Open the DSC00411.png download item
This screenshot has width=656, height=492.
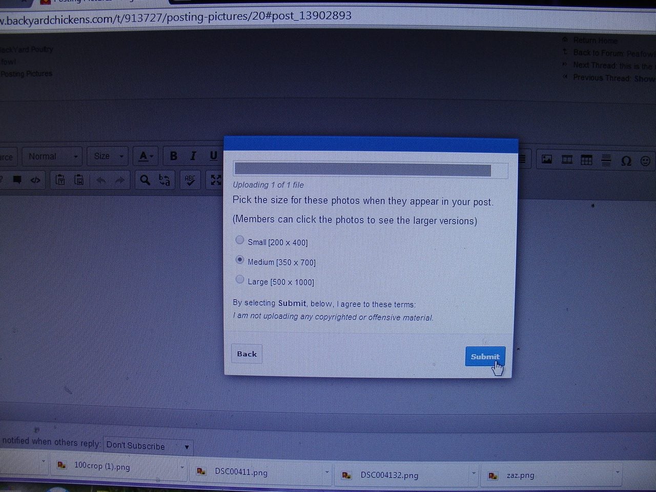click(241, 472)
